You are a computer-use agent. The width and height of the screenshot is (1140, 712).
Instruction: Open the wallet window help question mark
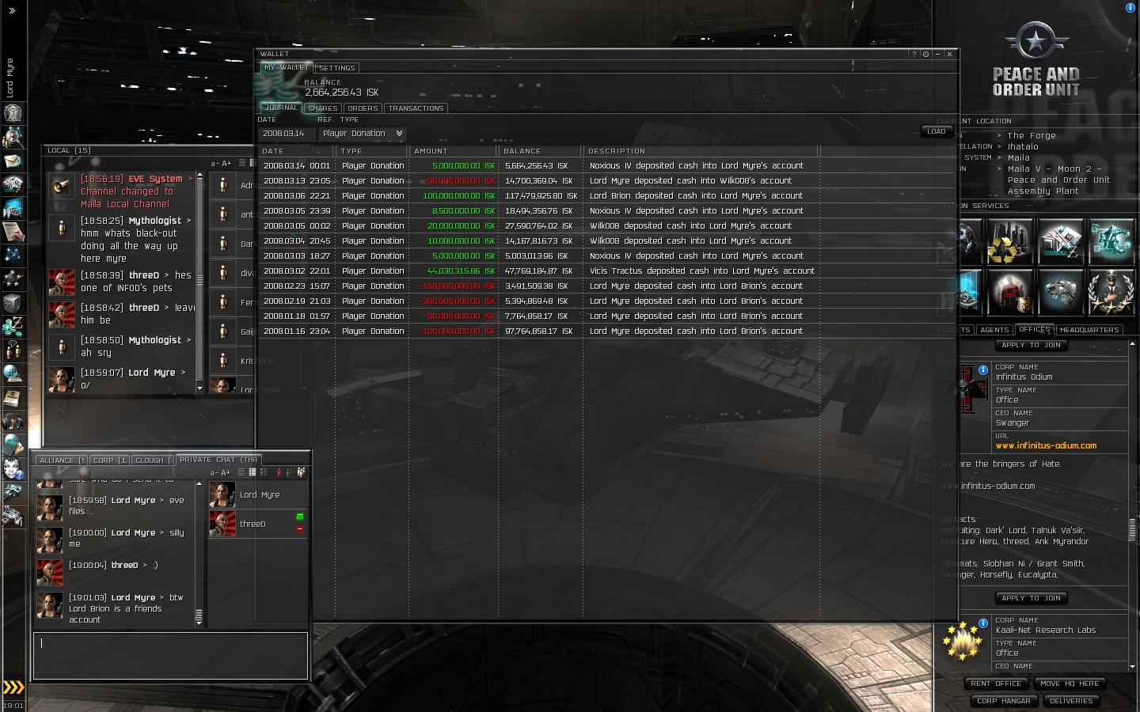[x=914, y=54]
